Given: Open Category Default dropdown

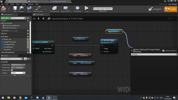Looking at the screenshot, I should pos(18,73).
